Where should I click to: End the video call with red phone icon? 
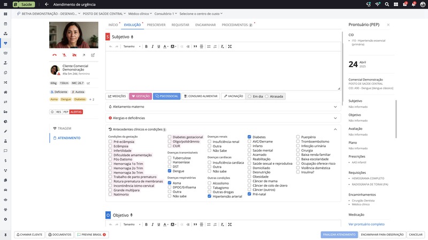point(55,55)
